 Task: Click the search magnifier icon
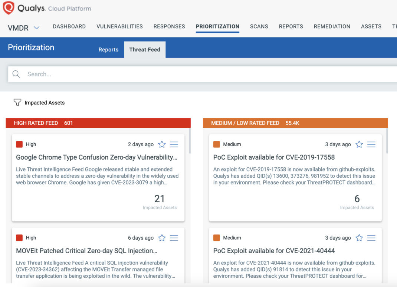click(16, 74)
